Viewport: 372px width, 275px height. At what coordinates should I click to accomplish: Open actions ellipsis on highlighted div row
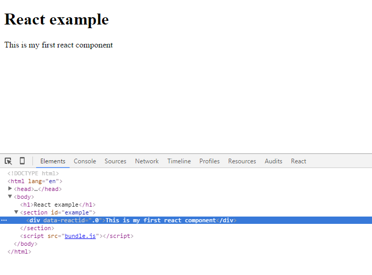(x=4, y=220)
